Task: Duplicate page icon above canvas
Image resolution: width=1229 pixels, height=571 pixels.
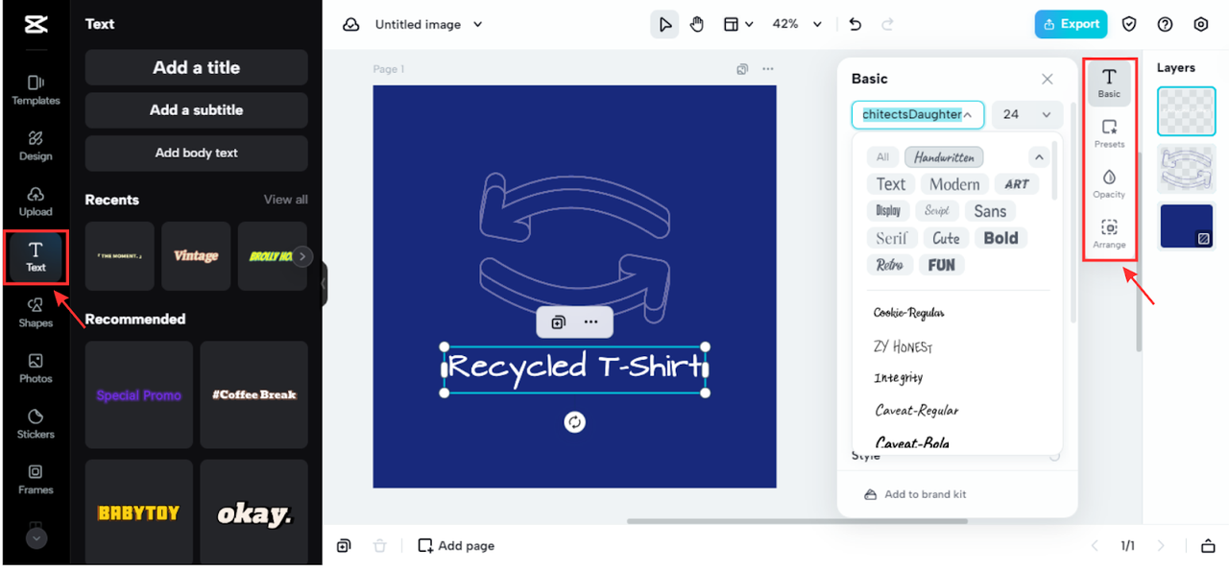Action: pos(742,69)
